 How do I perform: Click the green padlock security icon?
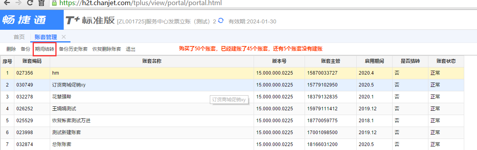pyautogui.click(x=54, y=3)
